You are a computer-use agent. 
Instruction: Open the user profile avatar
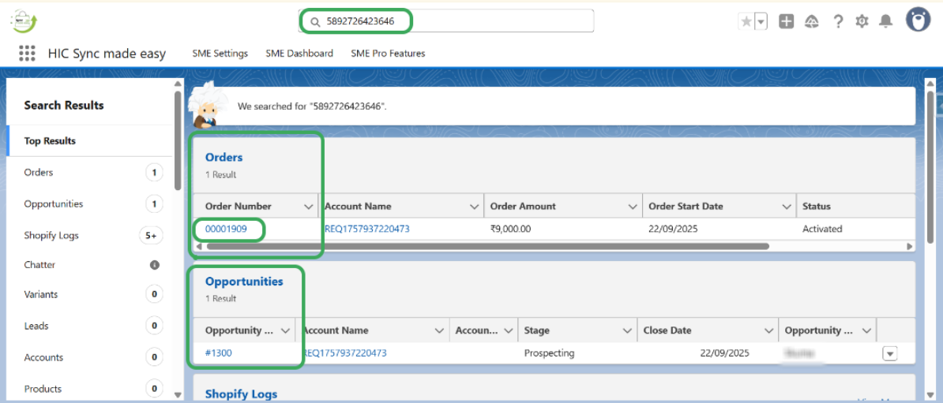[919, 20]
